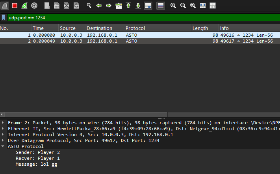Click the ASTO Protocol tree row label

(26, 146)
